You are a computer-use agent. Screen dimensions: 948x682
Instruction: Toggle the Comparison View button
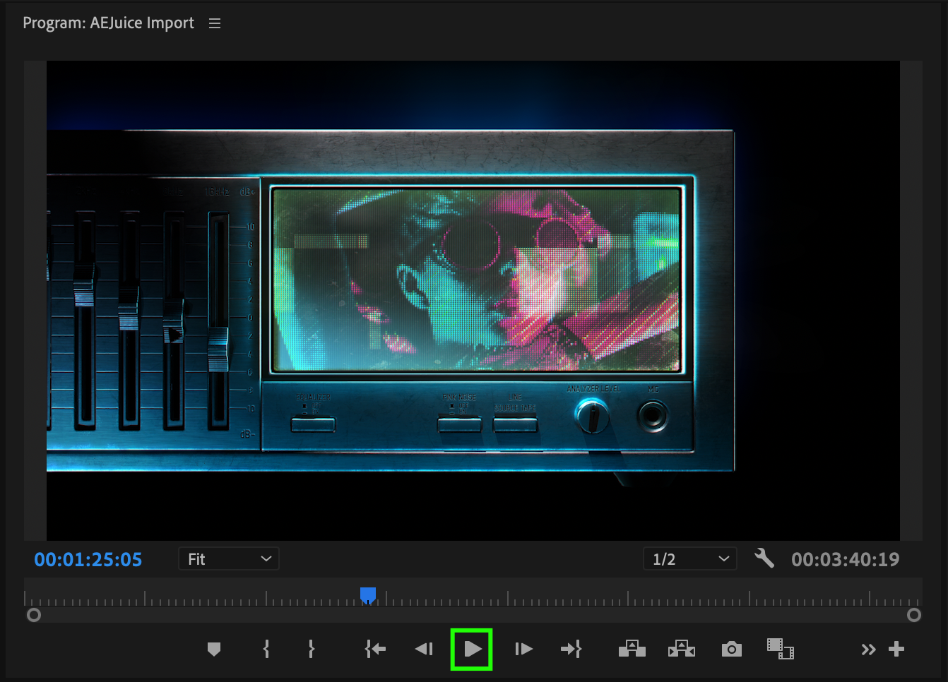pyautogui.click(x=780, y=649)
